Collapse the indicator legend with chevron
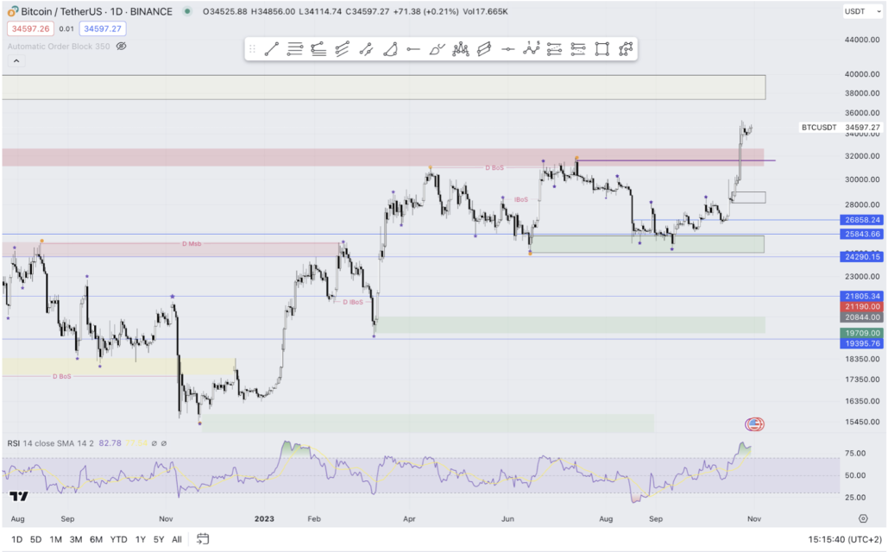 pyautogui.click(x=16, y=61)
